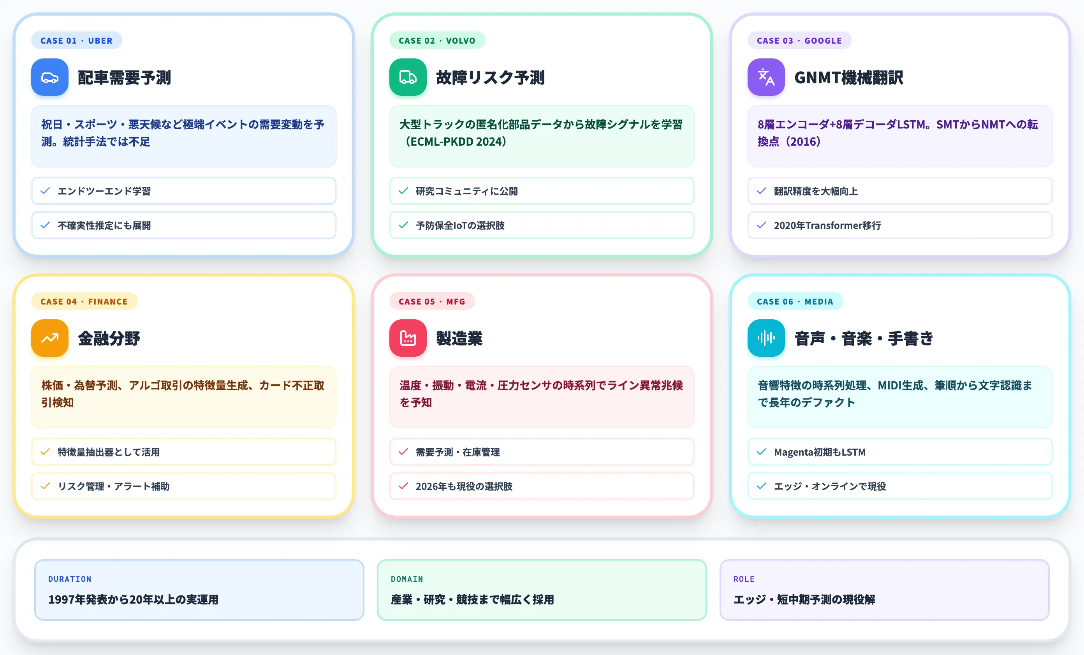Select the CASE 04 · FINANCE badge

tap(84, 301)
